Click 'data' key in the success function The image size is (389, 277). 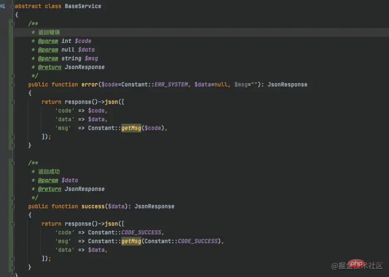pos(64,250)
